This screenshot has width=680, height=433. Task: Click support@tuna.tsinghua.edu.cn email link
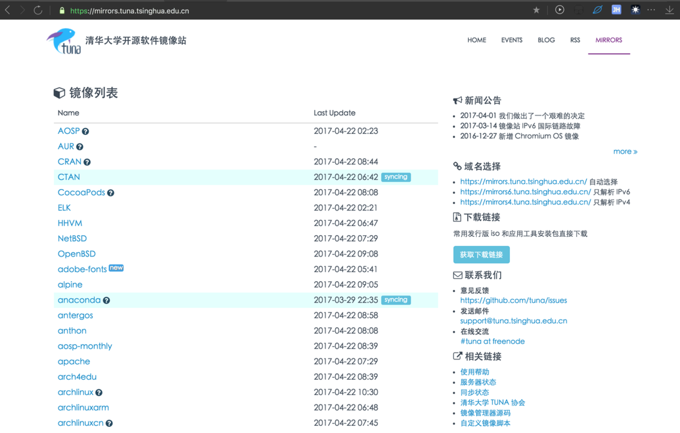(513, 321)
